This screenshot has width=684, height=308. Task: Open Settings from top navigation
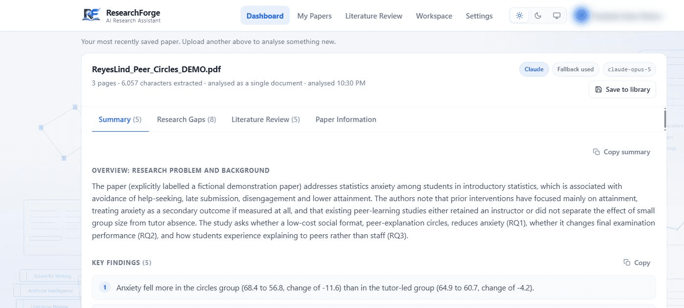(479, 16)
